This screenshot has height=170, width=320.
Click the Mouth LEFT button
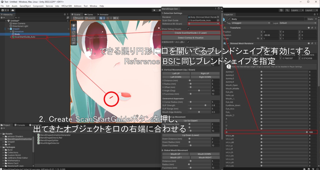pos(176,158)
